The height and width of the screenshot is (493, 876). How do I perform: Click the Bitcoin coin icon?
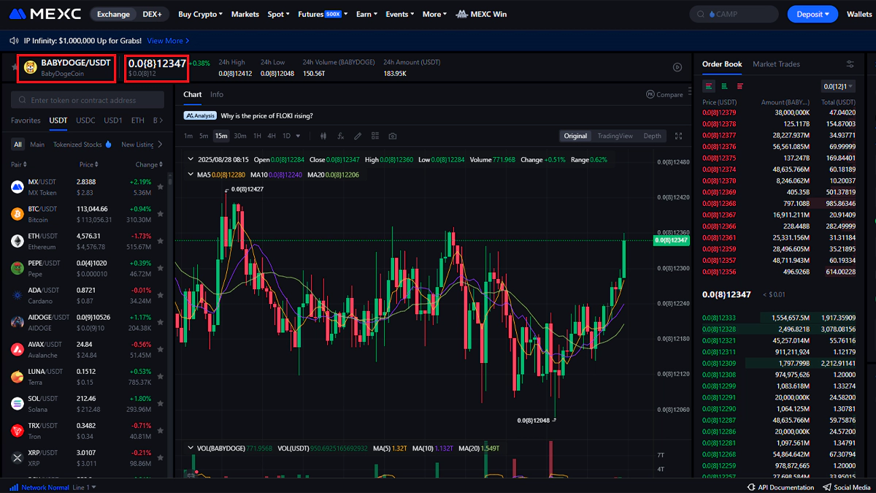tap(18, 214)
